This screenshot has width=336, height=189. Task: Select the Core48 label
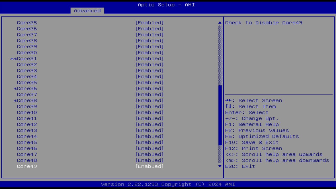pyautogui.click(x=27, y=160)
